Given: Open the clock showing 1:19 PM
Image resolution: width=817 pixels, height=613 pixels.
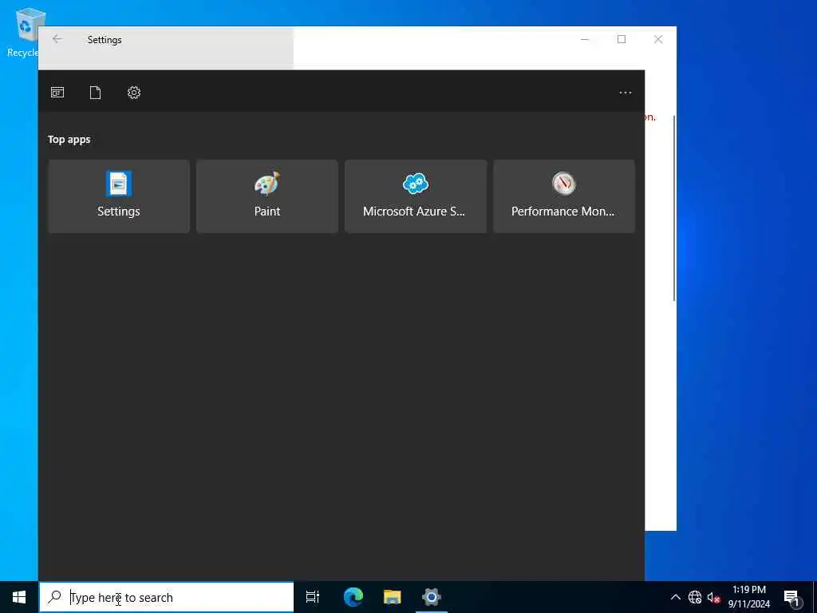Looking at the screenshot, I should [x=748, y=597].
